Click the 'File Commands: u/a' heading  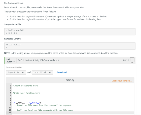pyautogui.click(x=14, y=3)
